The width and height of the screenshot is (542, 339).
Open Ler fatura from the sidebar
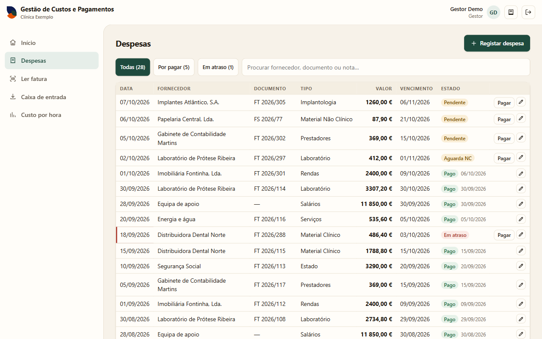(x=52, y=79)
